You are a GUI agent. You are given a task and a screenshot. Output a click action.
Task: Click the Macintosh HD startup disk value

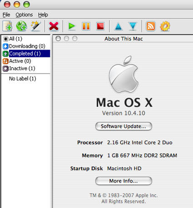124,168
